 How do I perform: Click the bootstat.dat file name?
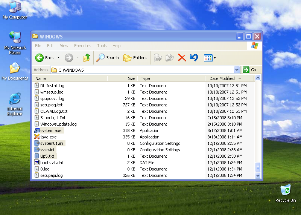click(52, 163)
